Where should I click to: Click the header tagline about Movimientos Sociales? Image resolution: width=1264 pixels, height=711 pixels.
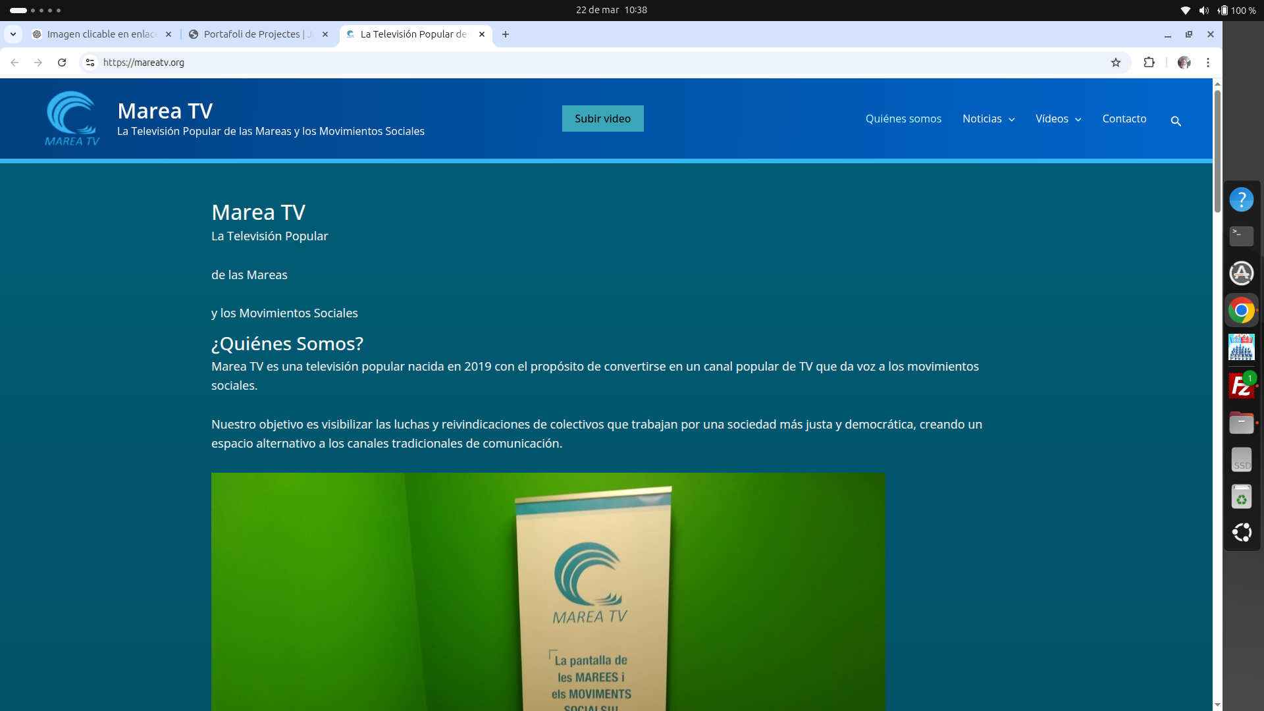click(x=271, y=132)
